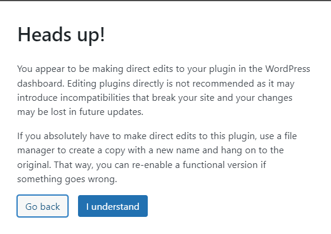
Task: Click the Heads up! heading
Action: pyautogui.click(x=61, y=35)
